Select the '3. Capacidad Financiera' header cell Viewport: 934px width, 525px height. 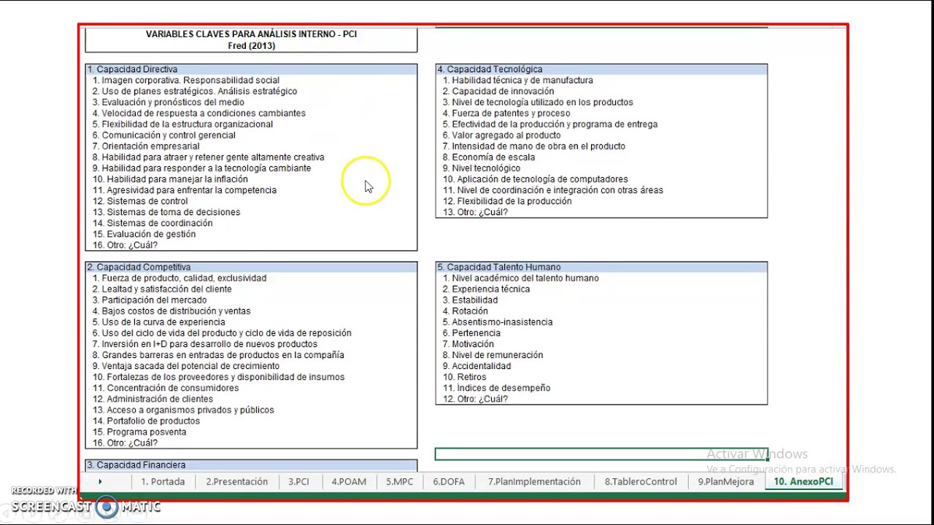coord(251,464)
